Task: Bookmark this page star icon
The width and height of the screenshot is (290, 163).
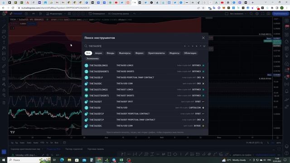Action: (x=203, y=8)
